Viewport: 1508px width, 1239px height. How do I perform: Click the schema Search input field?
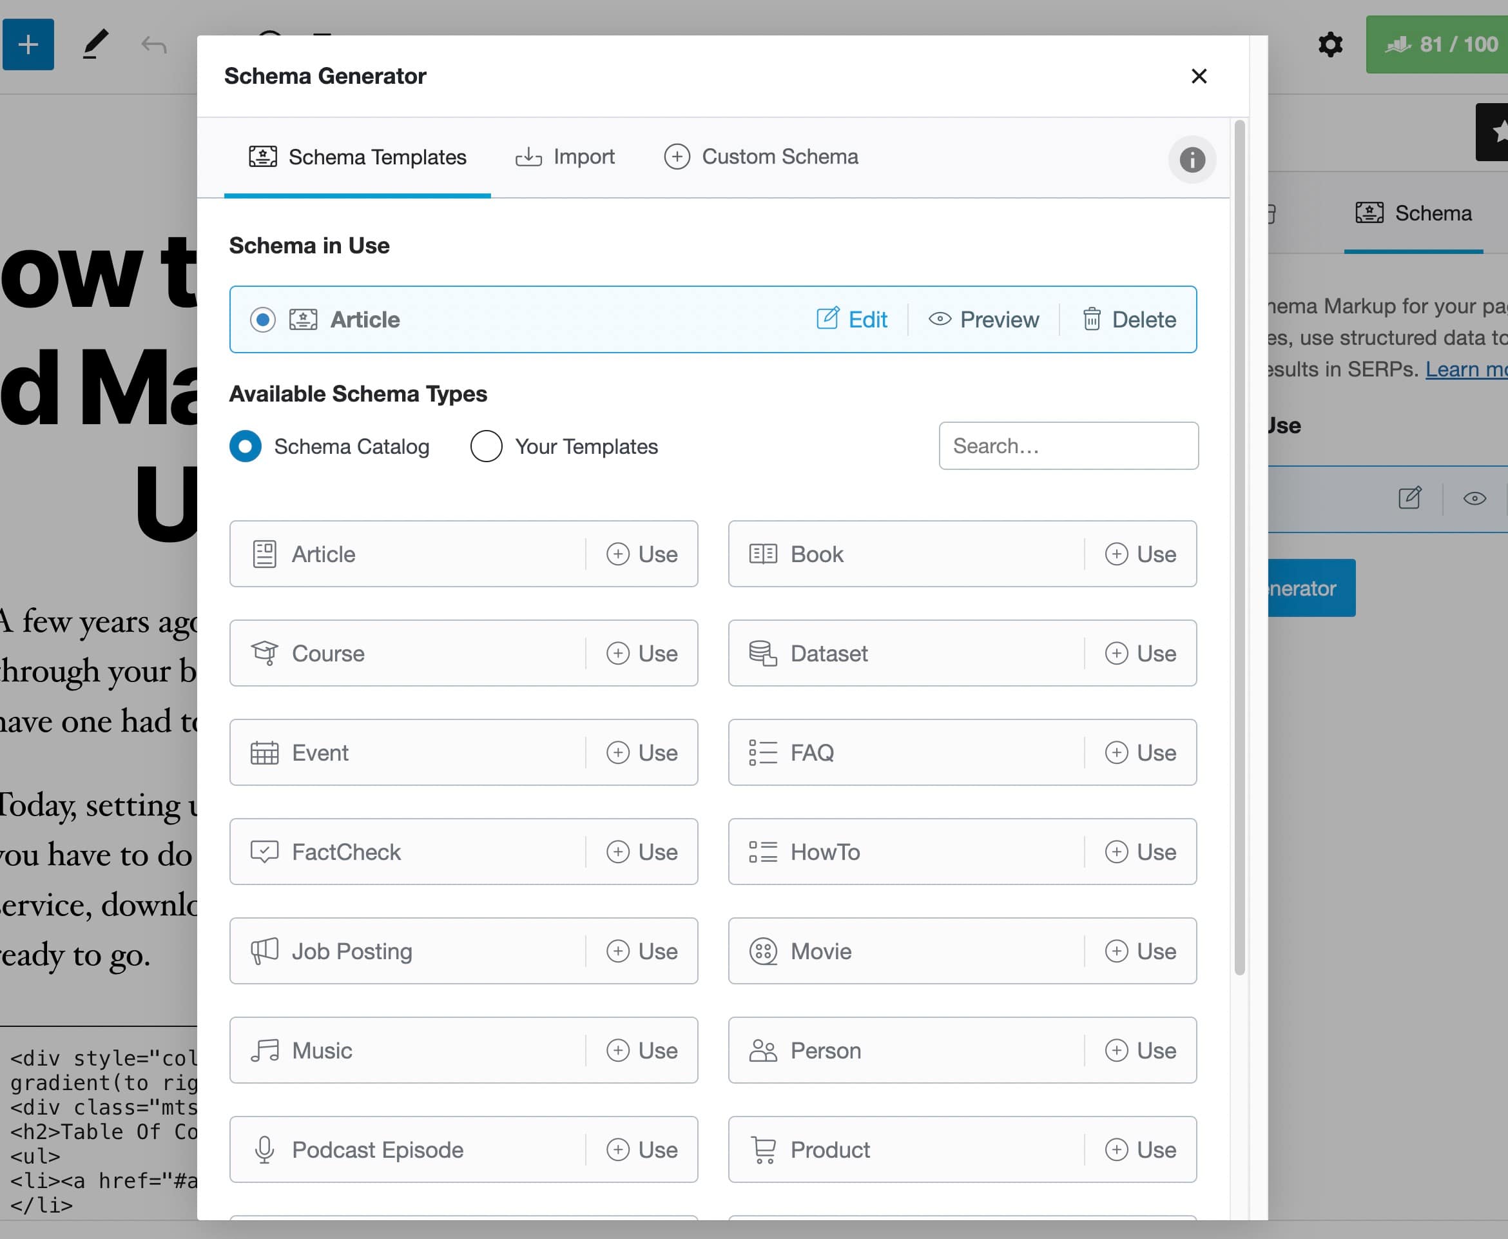1068,446
